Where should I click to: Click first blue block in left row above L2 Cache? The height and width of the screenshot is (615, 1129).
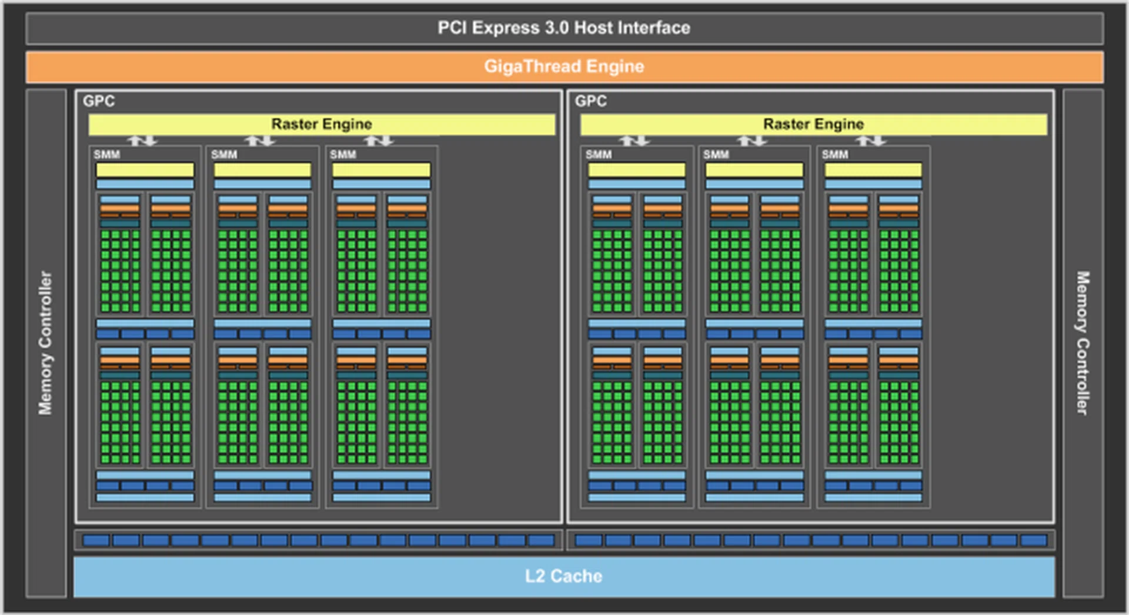click(96, 540)
